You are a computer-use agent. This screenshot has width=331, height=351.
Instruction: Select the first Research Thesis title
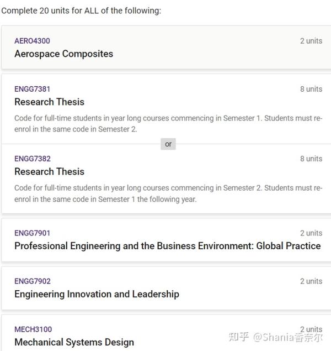click(49, 102)
